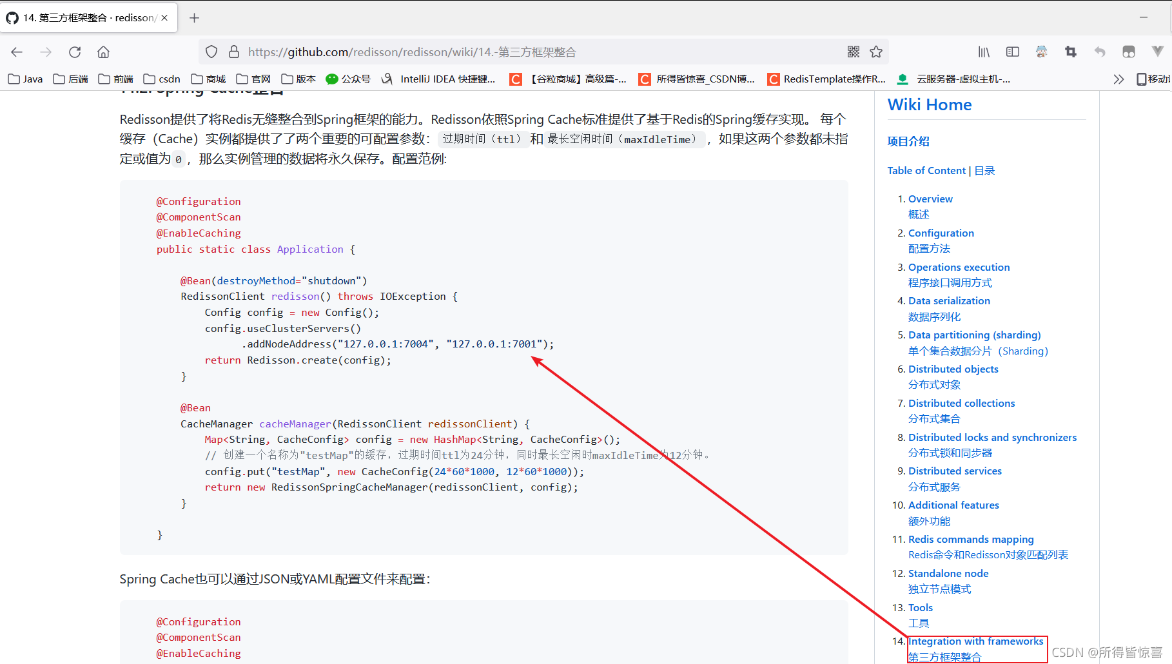The width and height of the screenshot is (1172, 664).
Task: Open Data serialization wiki page
Action: [949, 300]
